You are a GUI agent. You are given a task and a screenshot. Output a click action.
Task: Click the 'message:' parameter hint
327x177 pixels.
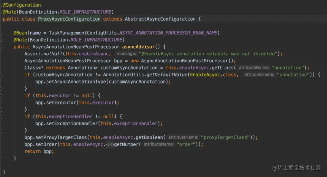tap(126, 54)
